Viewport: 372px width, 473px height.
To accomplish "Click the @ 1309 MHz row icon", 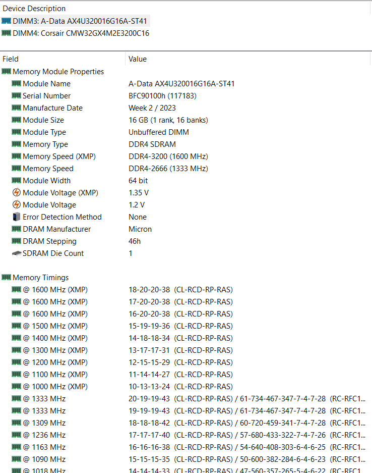I will pos(16,423).
